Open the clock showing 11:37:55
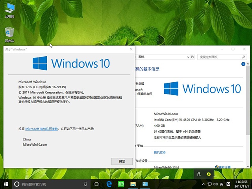The image size is (252, 189). (241, 184)
